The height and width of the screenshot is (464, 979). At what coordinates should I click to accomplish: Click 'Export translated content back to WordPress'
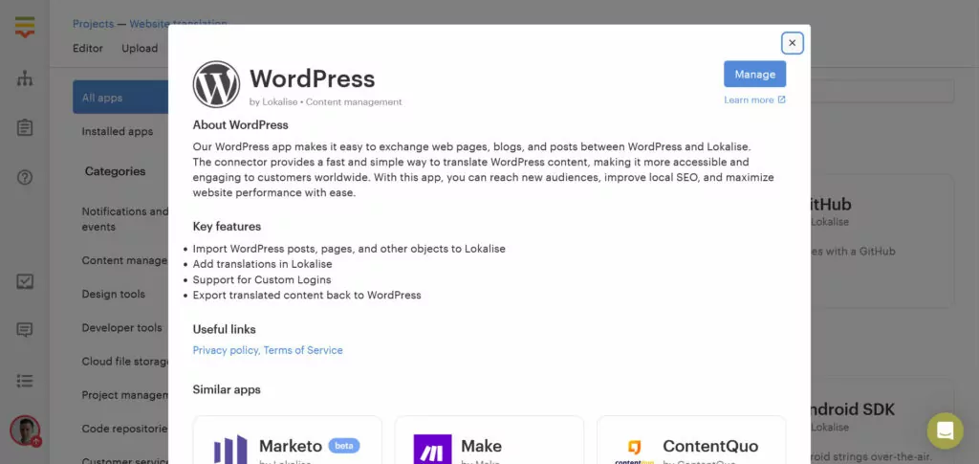click(x=307, y=296)
